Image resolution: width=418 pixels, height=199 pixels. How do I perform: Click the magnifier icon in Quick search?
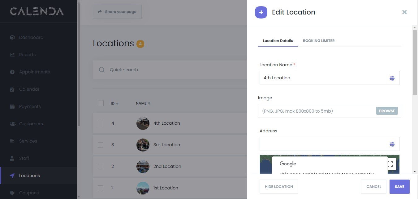(102, 70)
